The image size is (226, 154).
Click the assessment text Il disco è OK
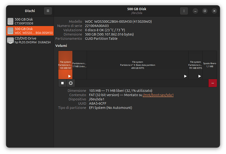point(105,30)
